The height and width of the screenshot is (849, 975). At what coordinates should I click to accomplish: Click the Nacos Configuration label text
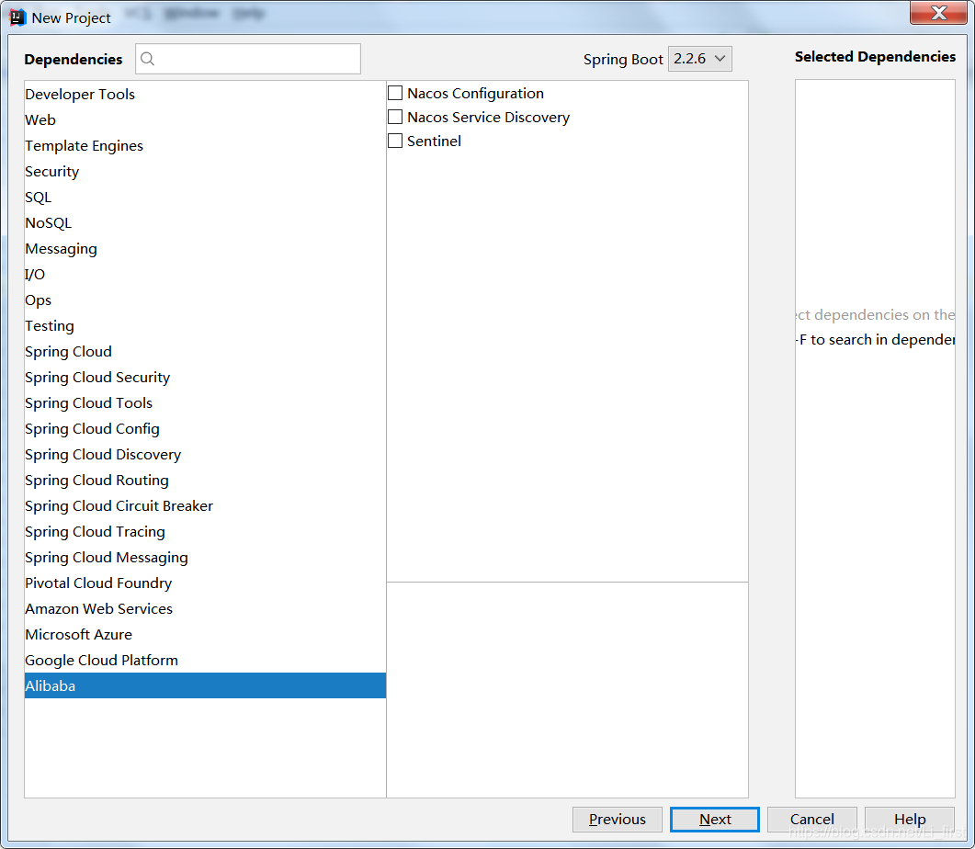(x=475, y=93)
